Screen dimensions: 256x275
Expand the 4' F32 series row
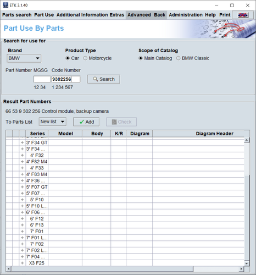click(22, 155)
